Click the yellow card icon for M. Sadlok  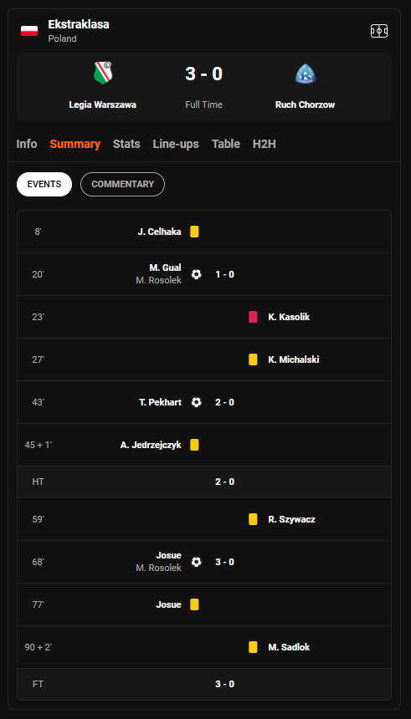click(253, 647)
